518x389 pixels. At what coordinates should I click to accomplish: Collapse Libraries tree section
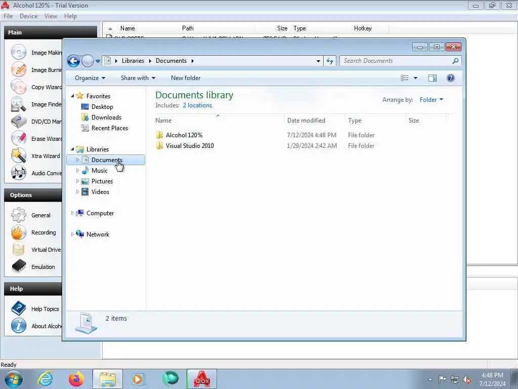[x=72, y=149]
